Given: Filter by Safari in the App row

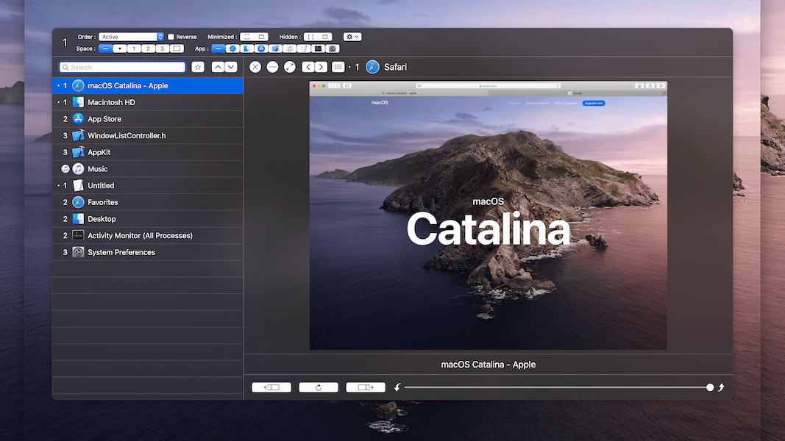Looking at the screenshot, I should (232, 49).
